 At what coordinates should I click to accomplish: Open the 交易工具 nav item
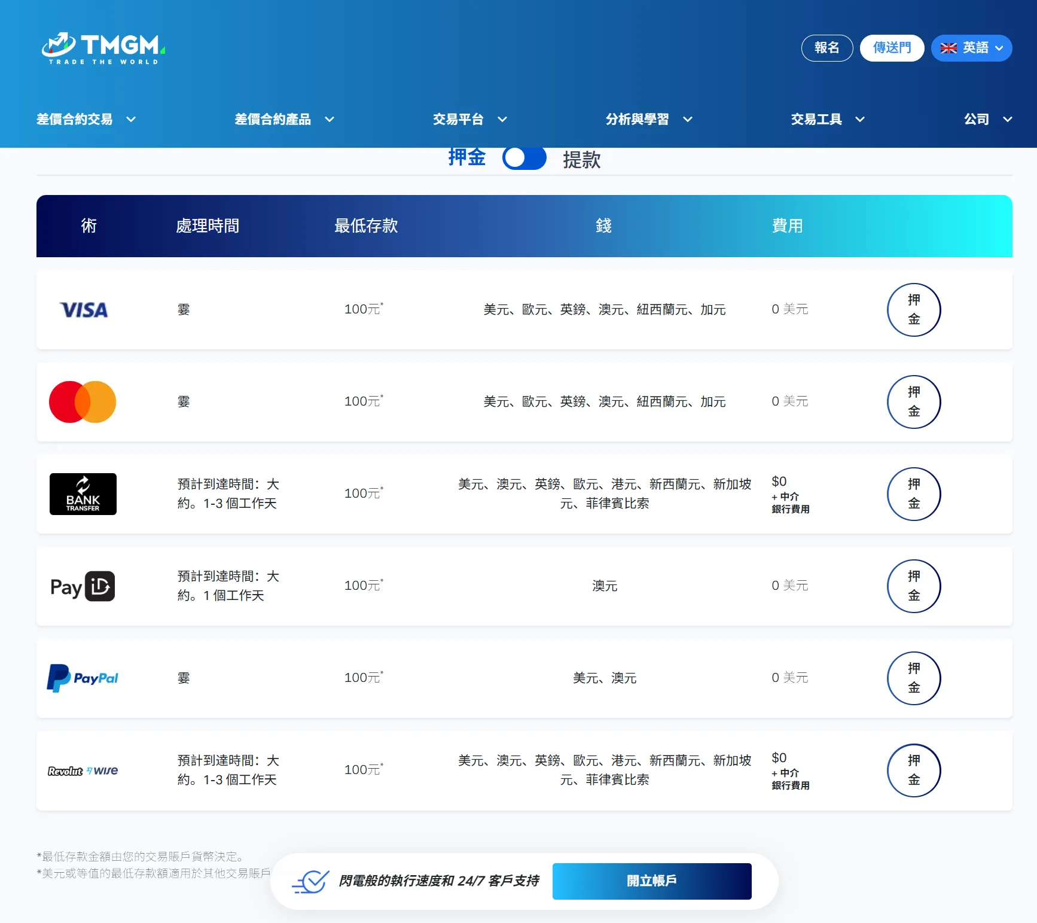pyautogui.click(x=816, y=120)
